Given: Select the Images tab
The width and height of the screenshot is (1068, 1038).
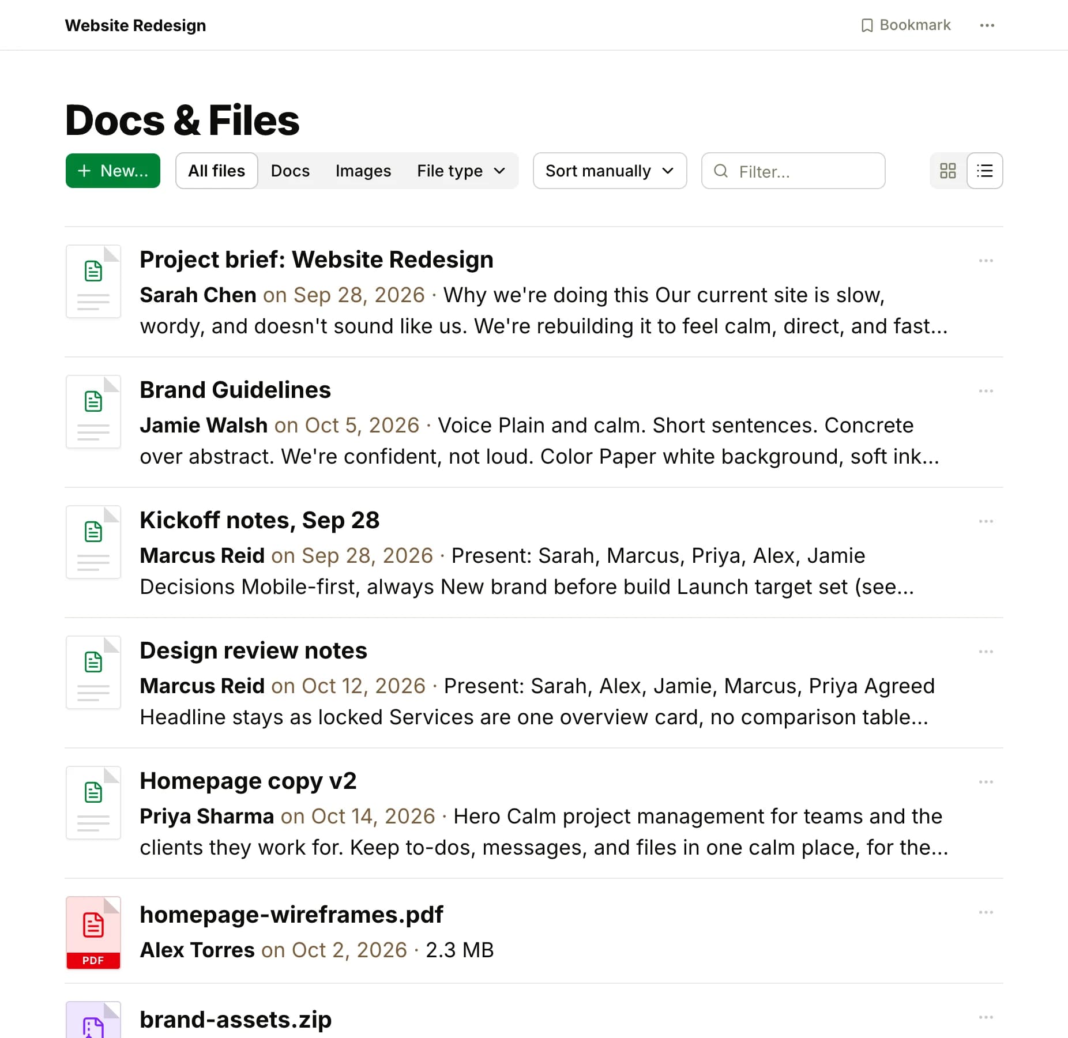Looking at the screenshot, I should pyautogui.click(x=363, y=171).
